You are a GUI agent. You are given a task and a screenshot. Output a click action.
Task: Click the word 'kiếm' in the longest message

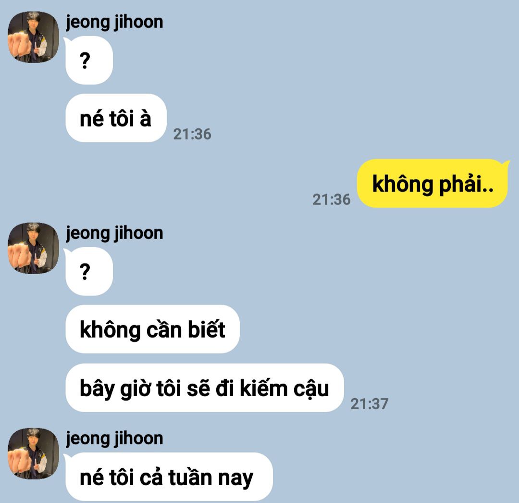pos(264,388)
